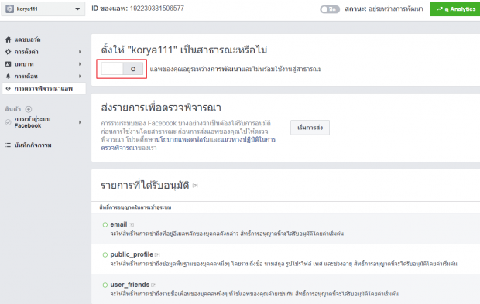Viewport: 480px width, 304px height.
Task: Open the Analytics green button
Action: (455, 9)
